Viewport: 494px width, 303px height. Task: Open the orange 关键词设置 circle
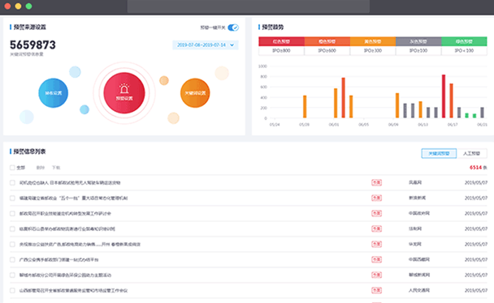[195, 93]
